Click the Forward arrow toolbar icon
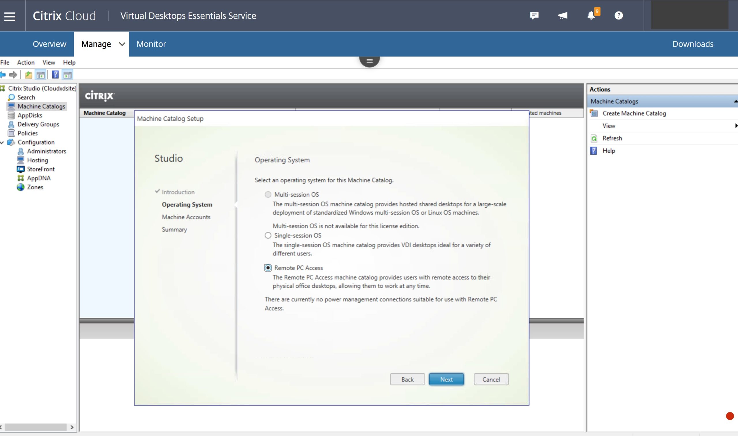The image size is (738, 436). pos(13,75)
